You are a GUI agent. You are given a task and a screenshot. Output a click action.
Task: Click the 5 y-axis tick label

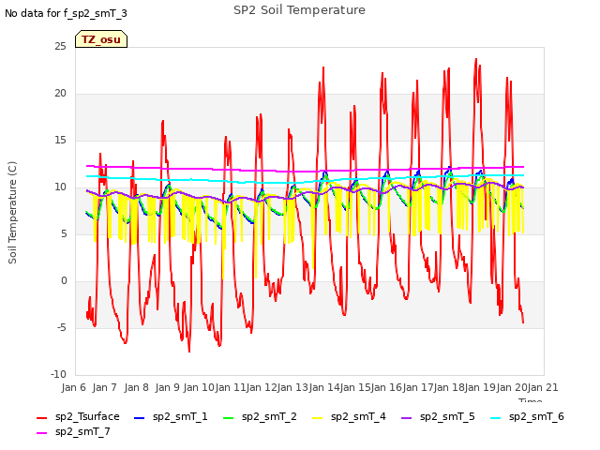pos(64,233)
